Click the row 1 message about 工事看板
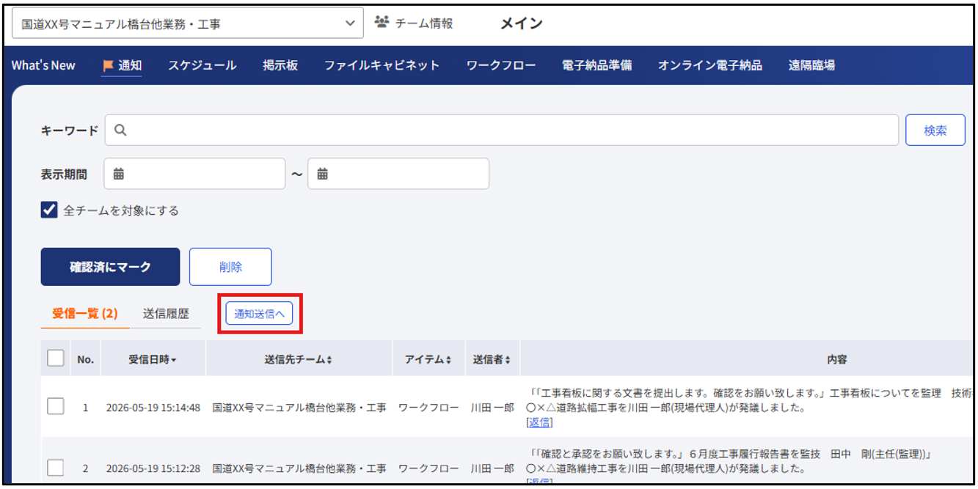Image resolution: width=978 pixels, height=489 pixels. point(749,400)
